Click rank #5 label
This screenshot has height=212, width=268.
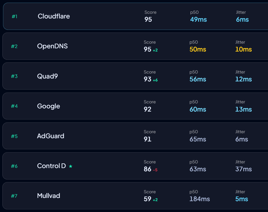coord(14,136)
